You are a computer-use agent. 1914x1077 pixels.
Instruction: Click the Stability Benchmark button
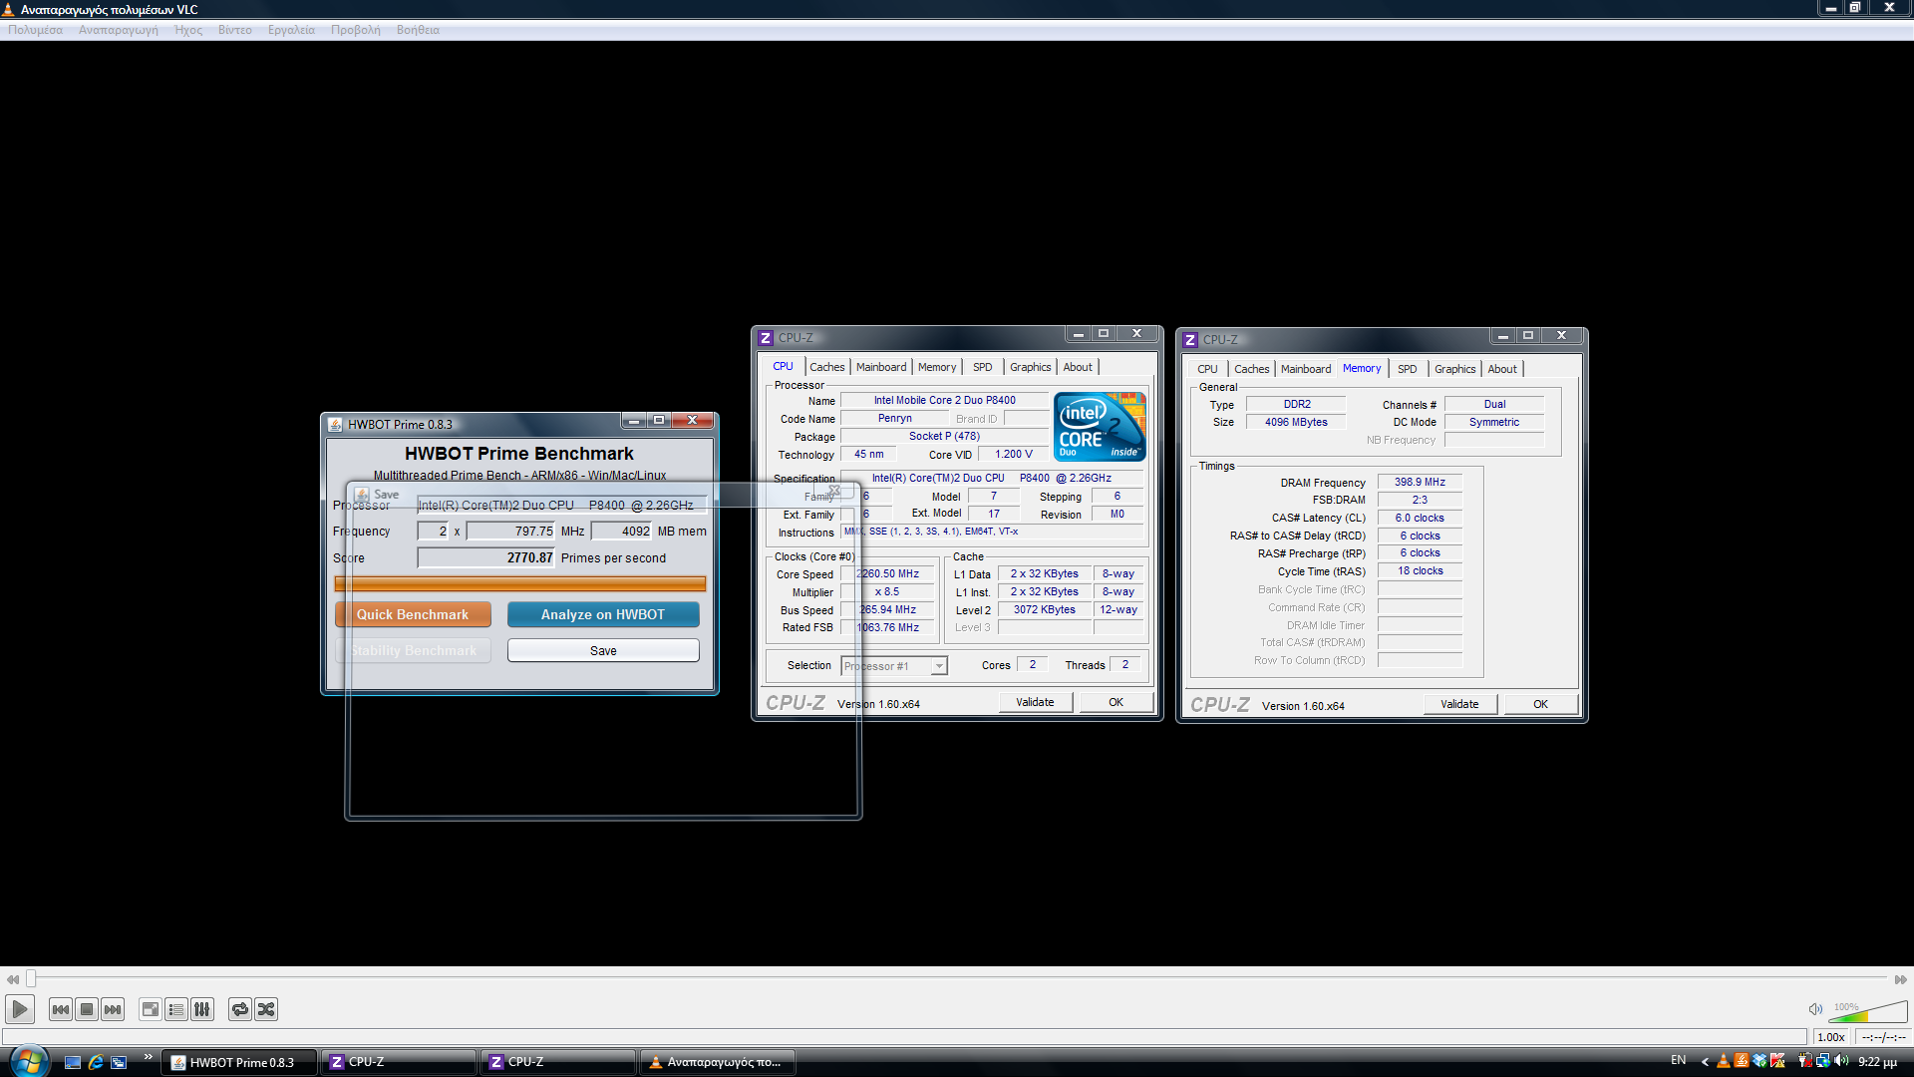[x=413, y=650]
